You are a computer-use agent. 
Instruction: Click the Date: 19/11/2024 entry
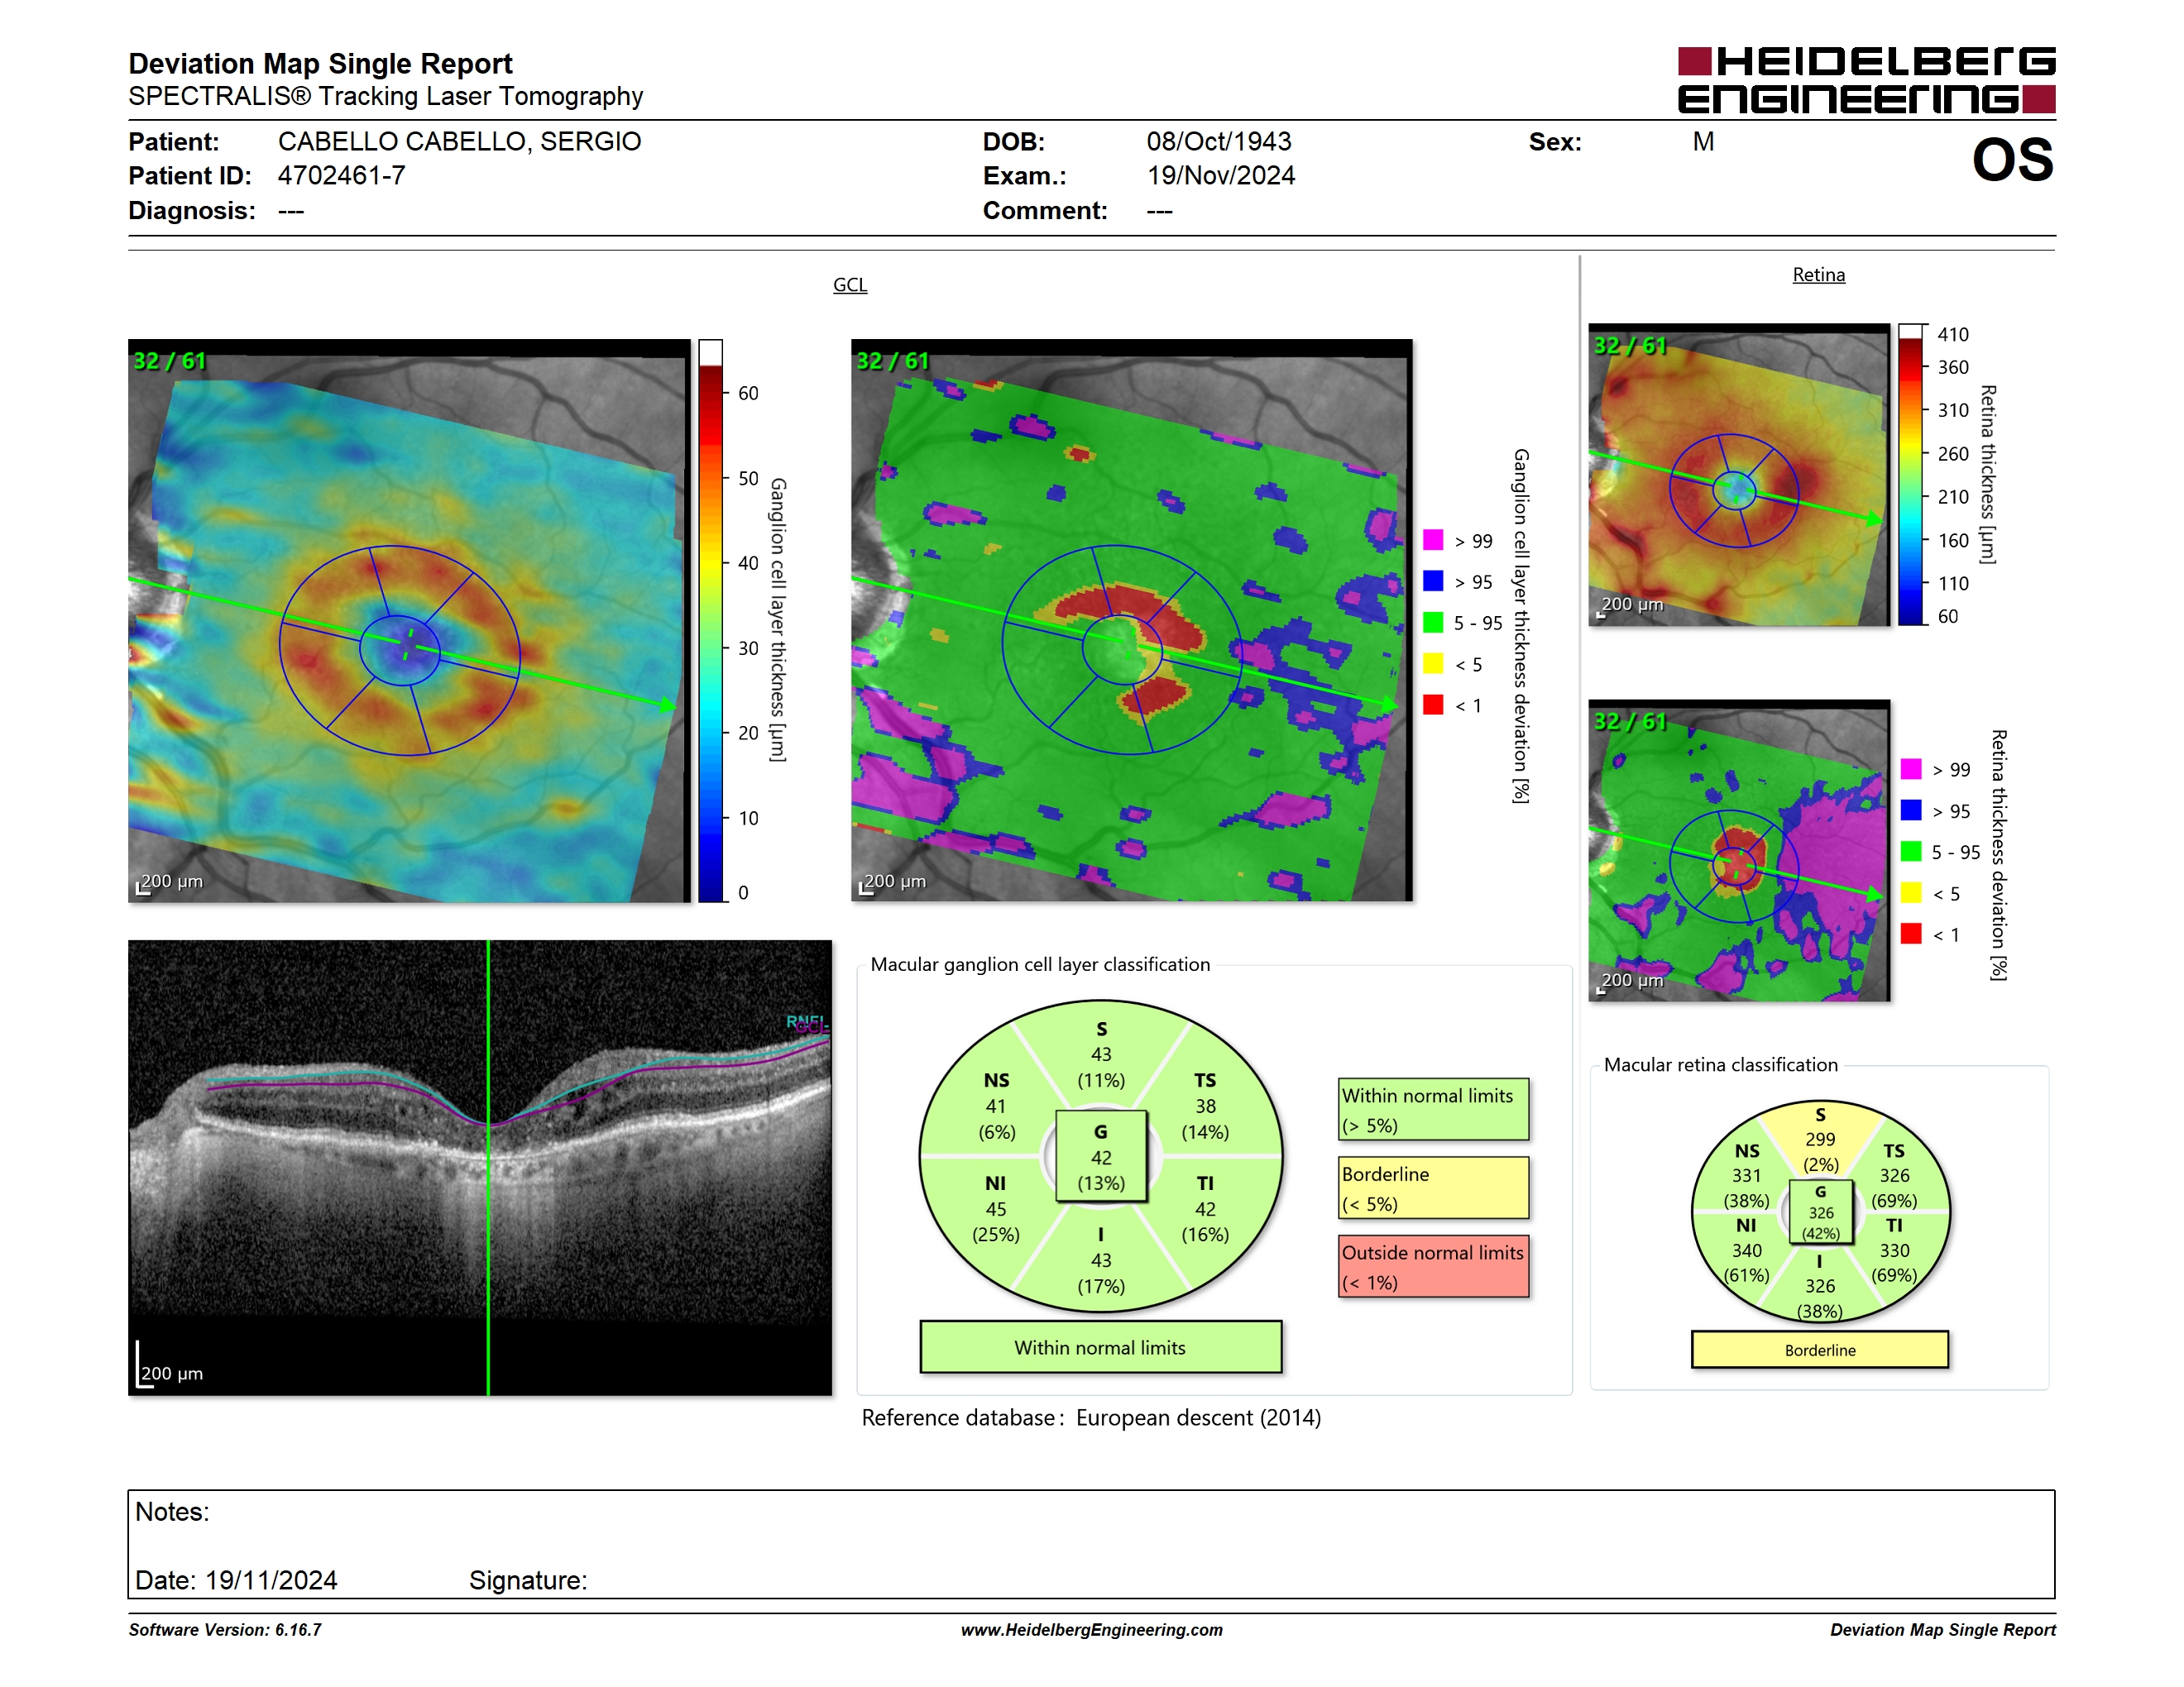click(x=236, y=1580)
